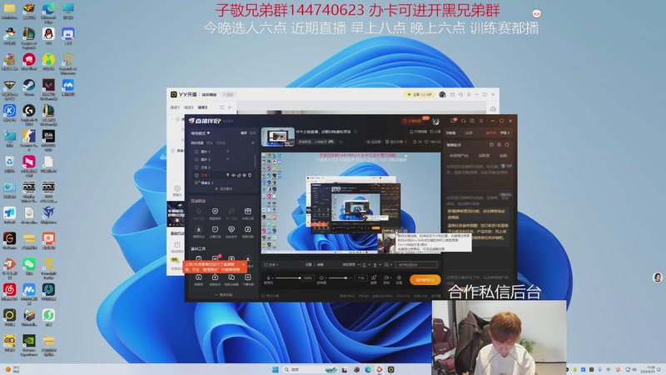Click the 录制 record icon
666x375 pixels.
click(386, 279)
